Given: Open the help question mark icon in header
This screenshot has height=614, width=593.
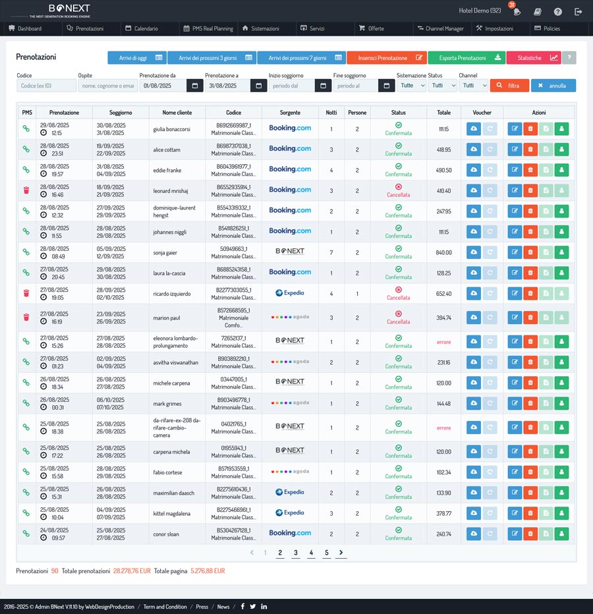Looking at the screenshot, I should pyautogui.click(x=558, y=11).
